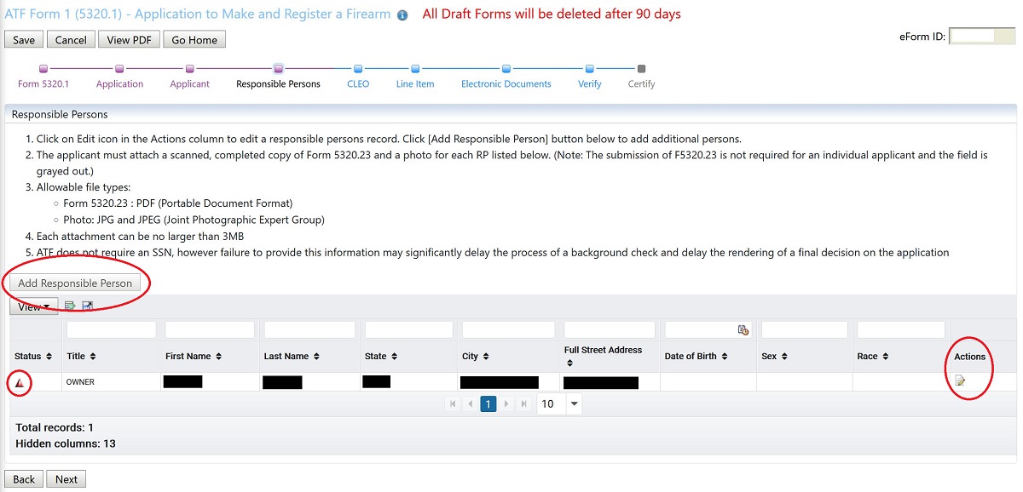
Task: Open the Electronic Documents step
Action: click(506, 83)
